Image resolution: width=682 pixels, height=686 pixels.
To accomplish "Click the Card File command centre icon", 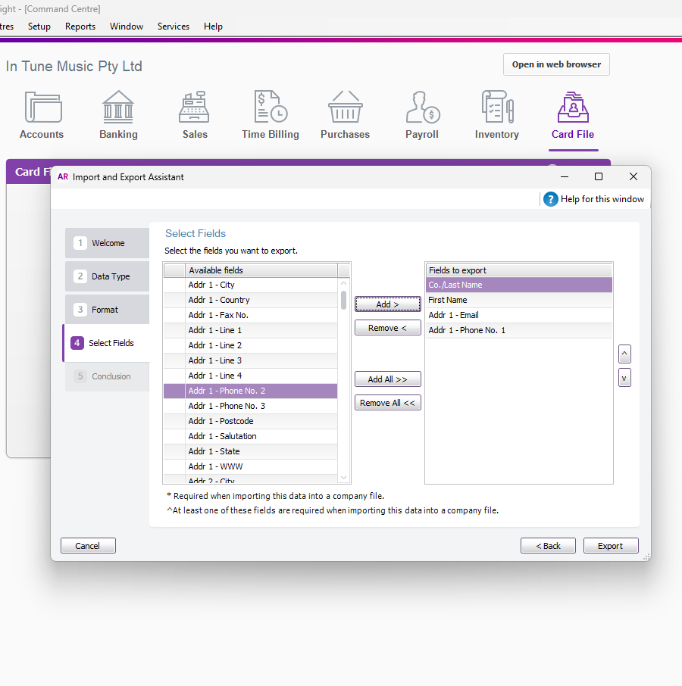I will (573, 114).
